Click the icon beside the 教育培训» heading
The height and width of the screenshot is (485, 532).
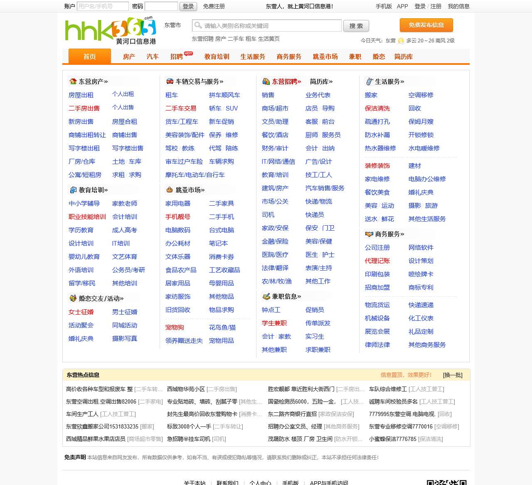pyautogui.click(x=73, y=190)
